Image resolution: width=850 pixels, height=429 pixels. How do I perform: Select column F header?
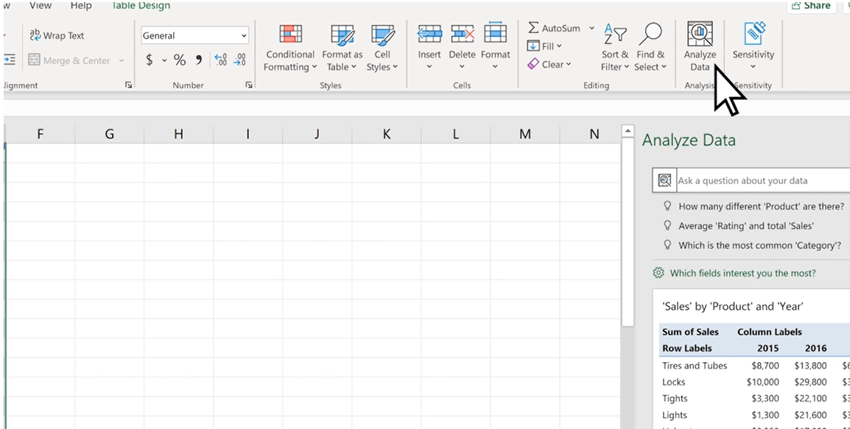40,134
